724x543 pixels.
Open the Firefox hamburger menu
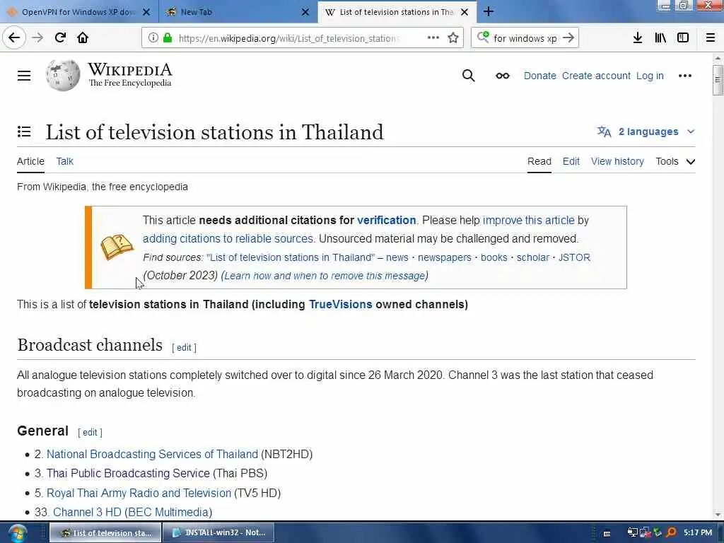(x=711, y=38)
